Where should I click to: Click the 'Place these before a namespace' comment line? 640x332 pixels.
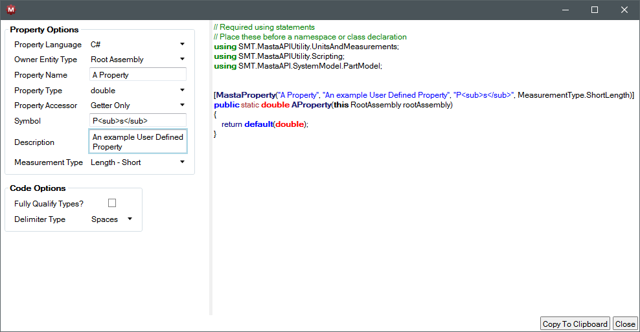(310, 37)
